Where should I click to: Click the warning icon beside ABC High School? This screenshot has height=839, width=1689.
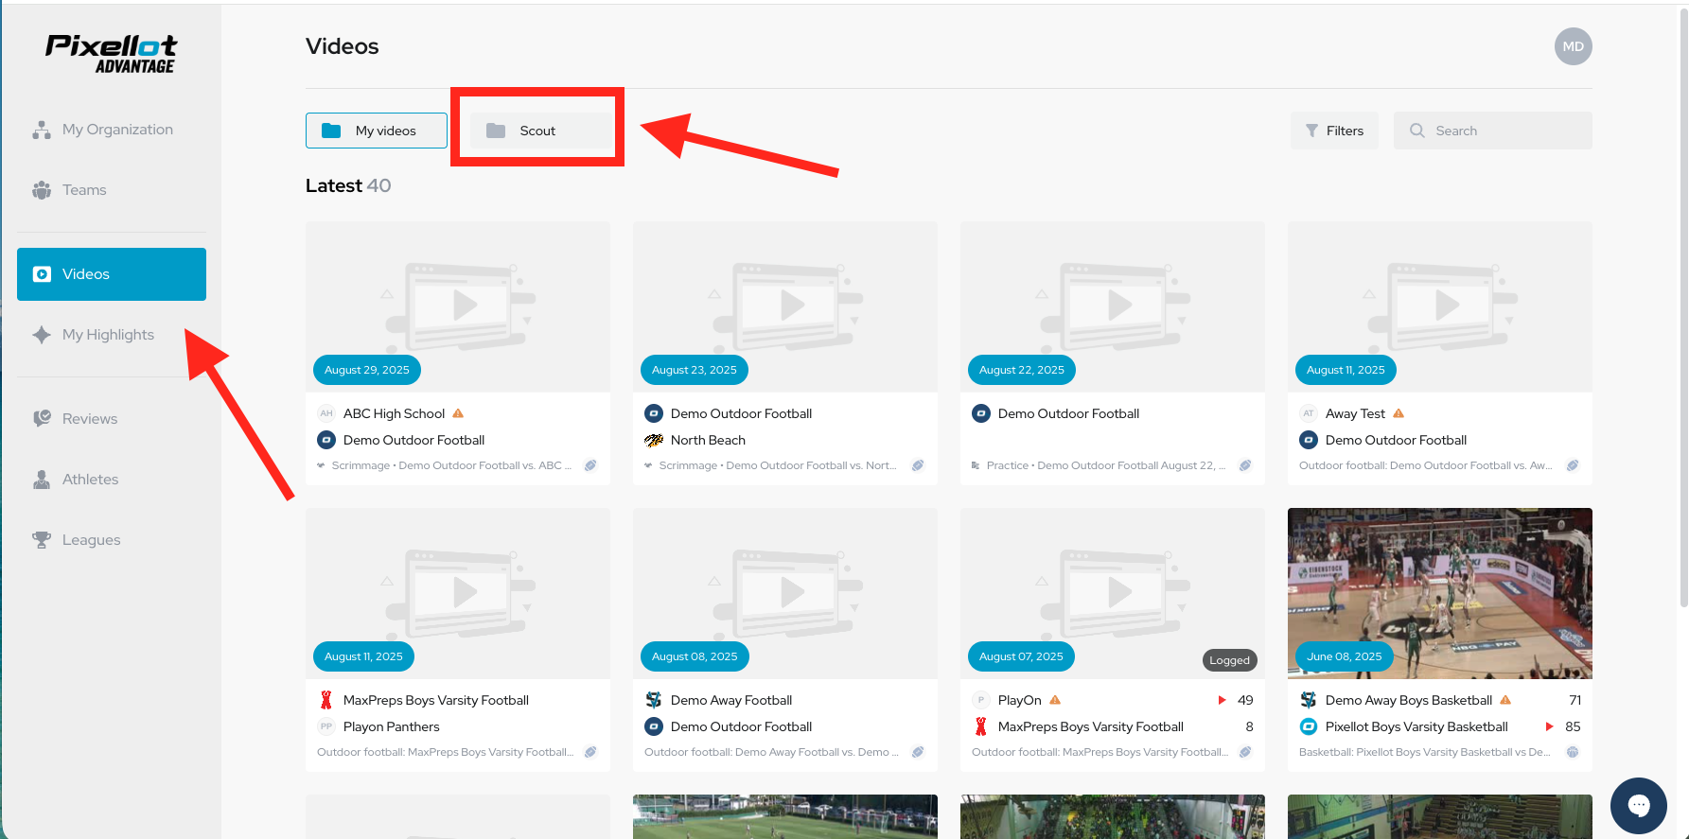(458, 413)
